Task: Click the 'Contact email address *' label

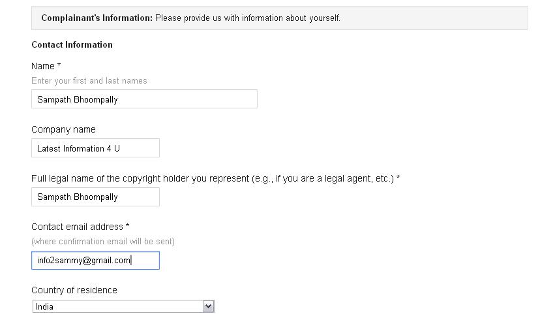Action: [80, 227]
